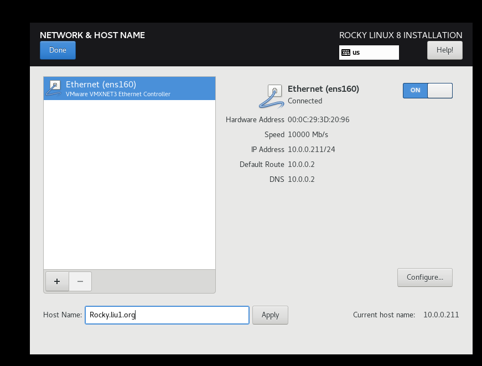Apply the host name

coord(270,315)
